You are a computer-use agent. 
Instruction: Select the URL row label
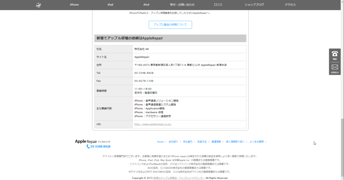click(99, 124)
